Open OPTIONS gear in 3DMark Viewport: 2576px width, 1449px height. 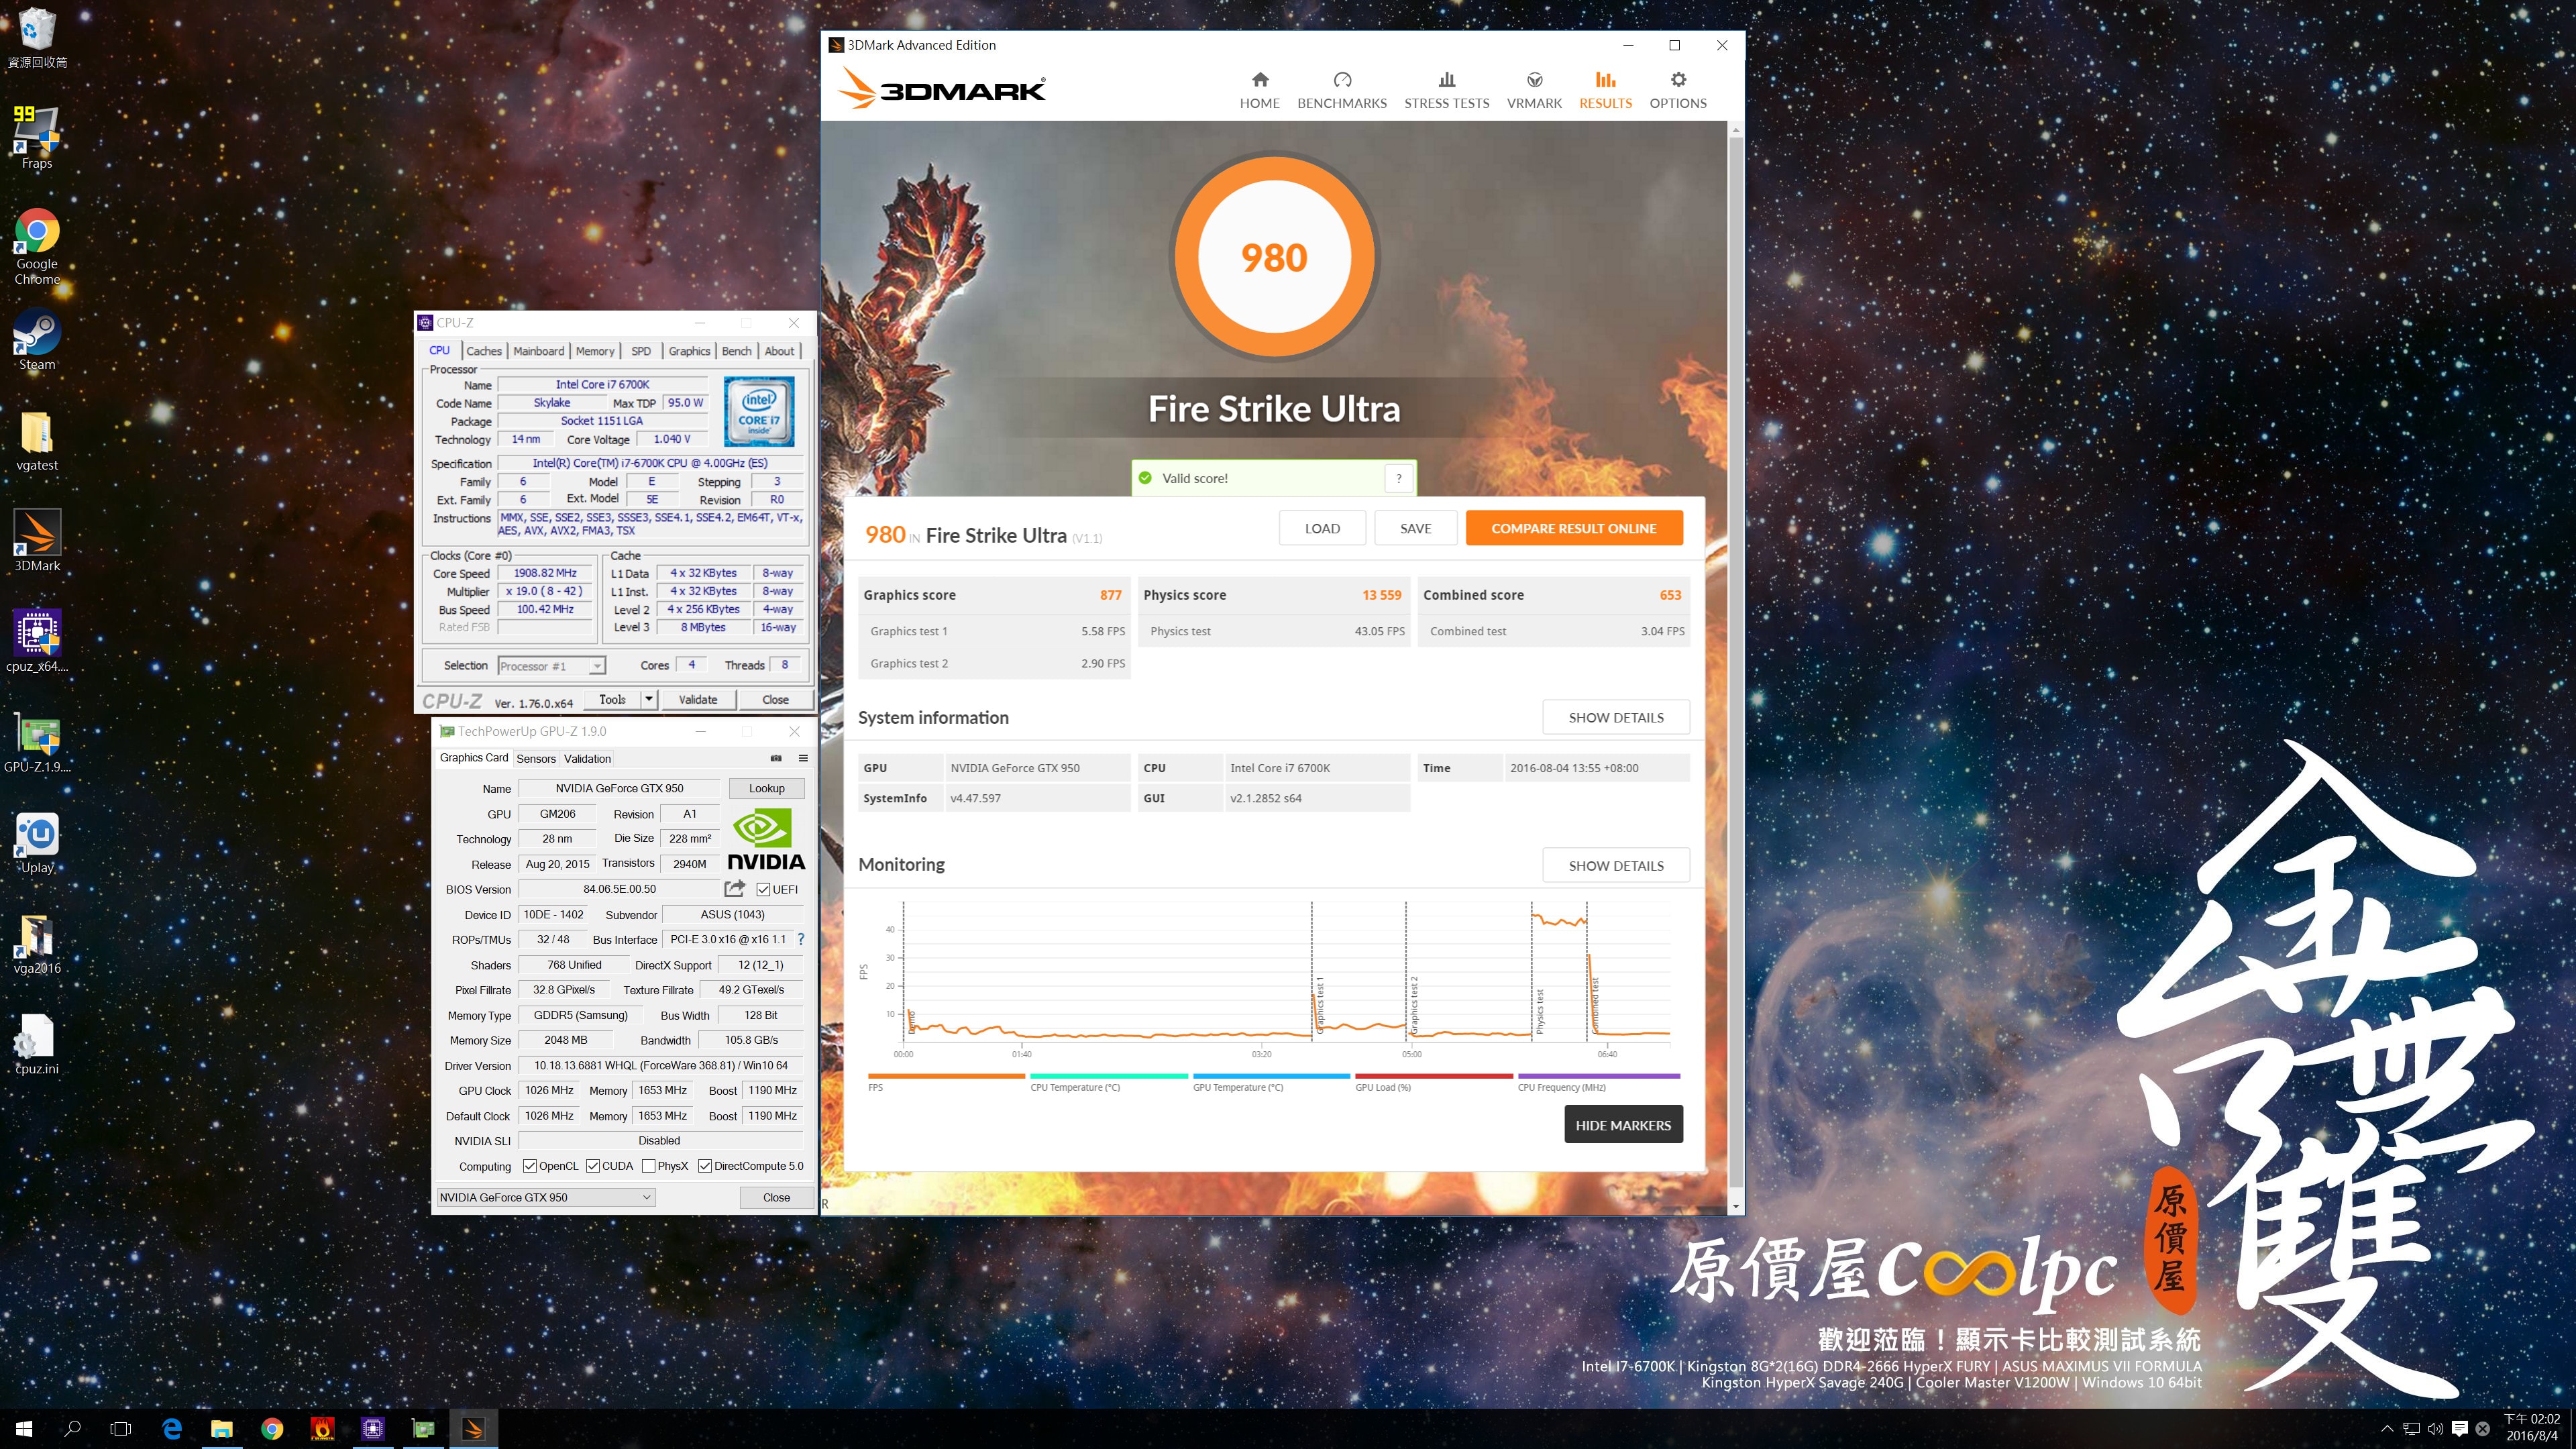click(x=1678, y=90)
